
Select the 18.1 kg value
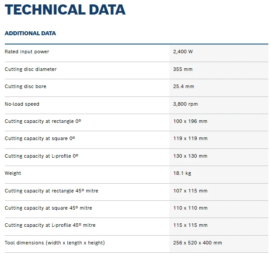182,173
